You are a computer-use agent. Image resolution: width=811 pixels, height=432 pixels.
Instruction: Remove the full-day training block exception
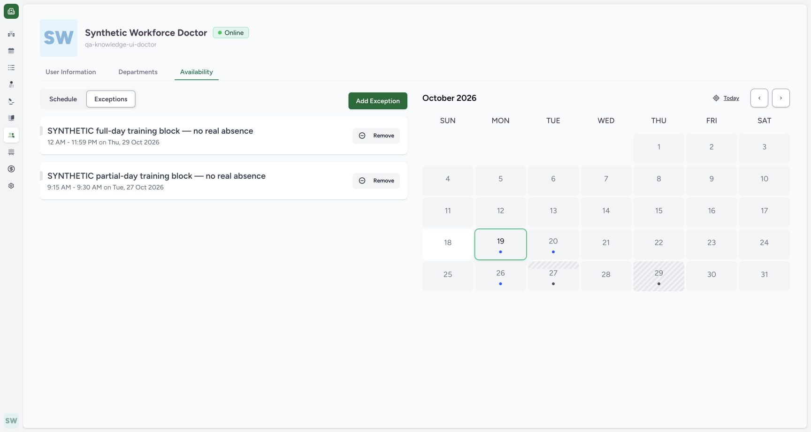pos(376,136)
